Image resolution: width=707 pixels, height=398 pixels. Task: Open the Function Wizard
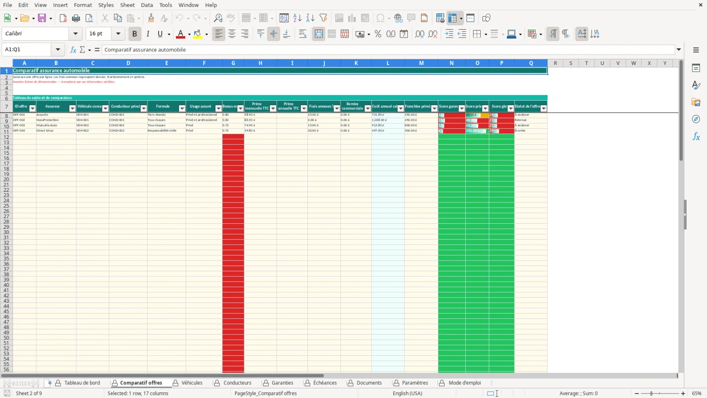tap(73, 50)
